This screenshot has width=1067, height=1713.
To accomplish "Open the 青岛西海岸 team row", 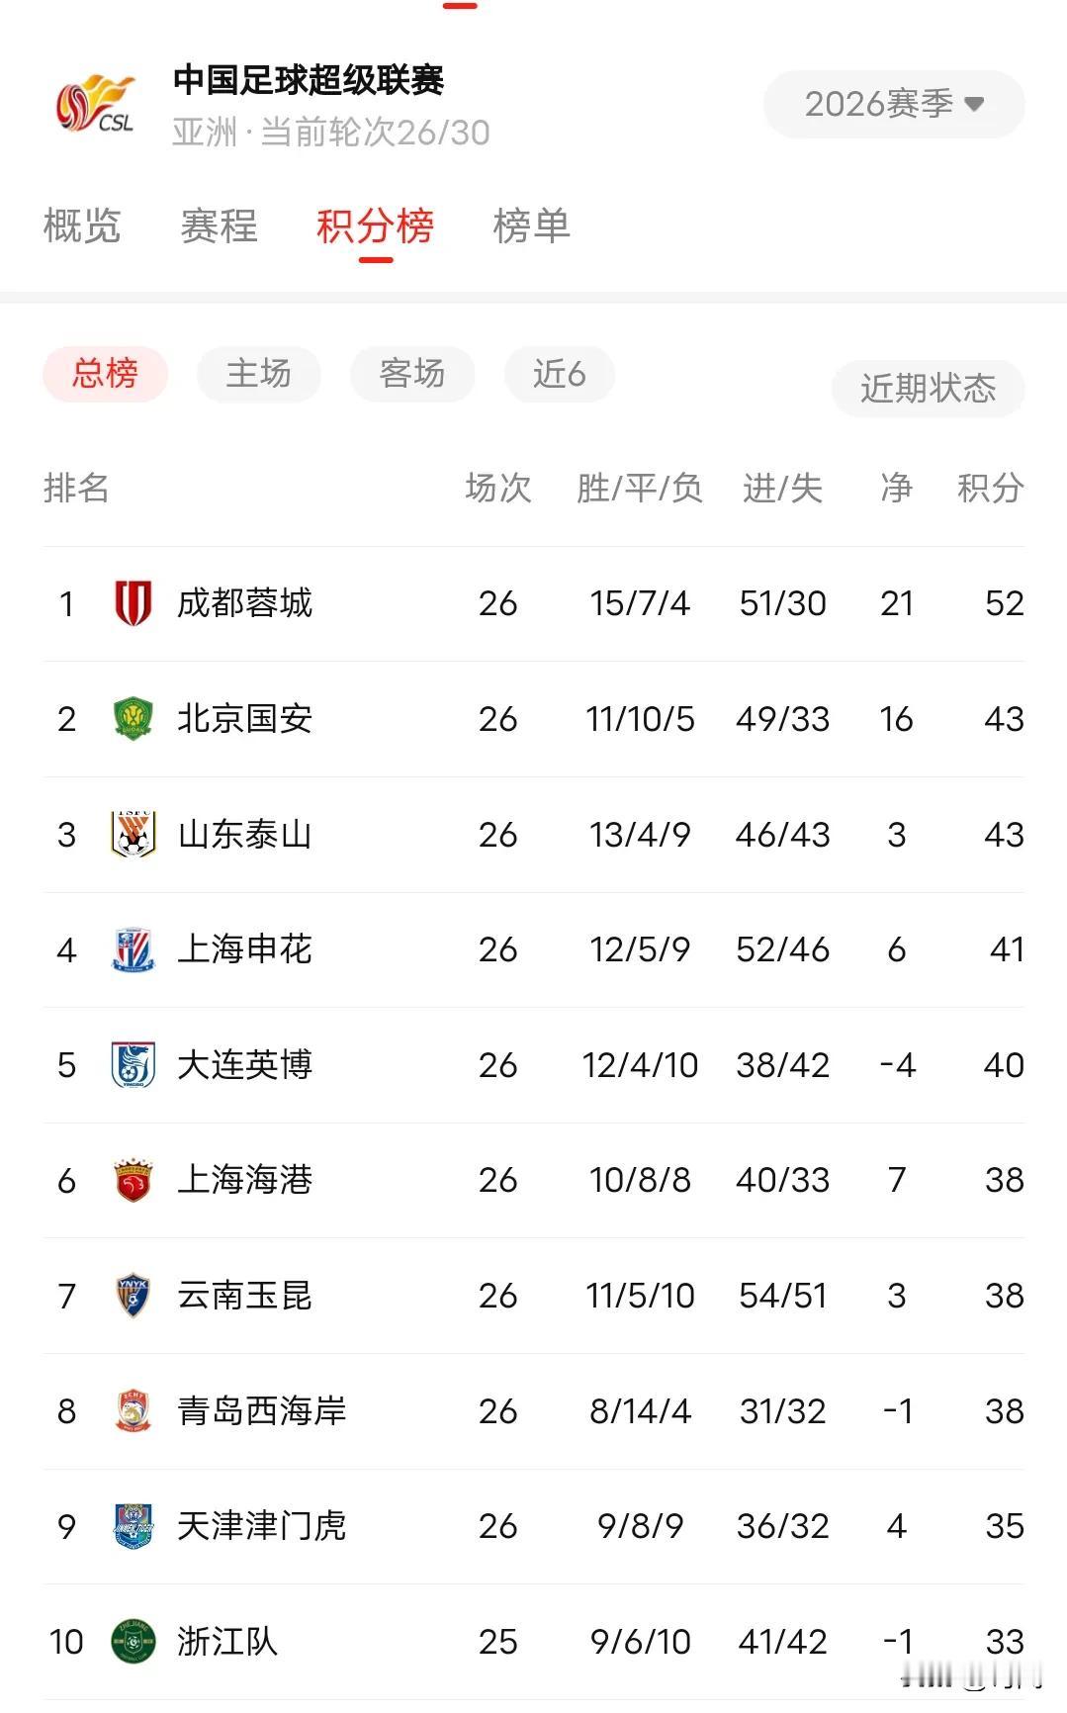I will [x=534, y=1411].
